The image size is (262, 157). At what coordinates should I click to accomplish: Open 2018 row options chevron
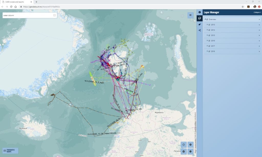coord(259,52)
